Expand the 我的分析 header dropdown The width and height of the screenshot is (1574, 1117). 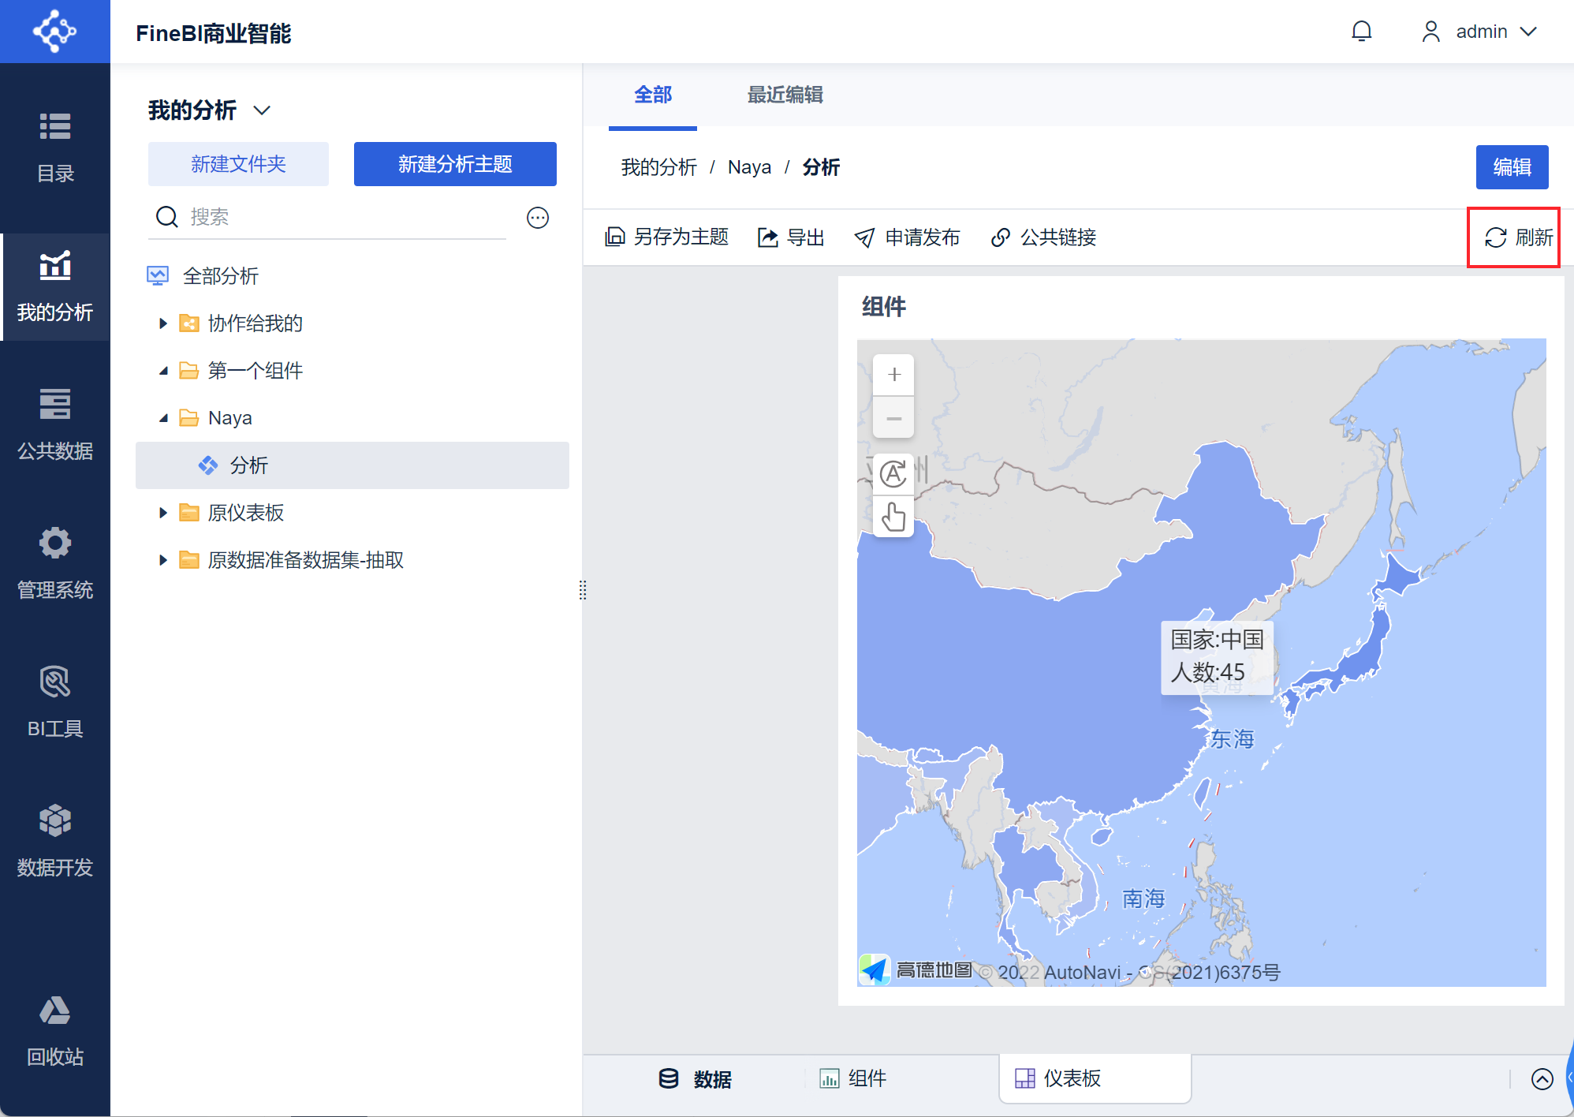(262, 110)
